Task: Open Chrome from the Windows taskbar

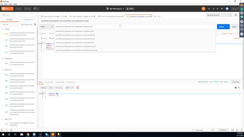Action: click(28, 134)
